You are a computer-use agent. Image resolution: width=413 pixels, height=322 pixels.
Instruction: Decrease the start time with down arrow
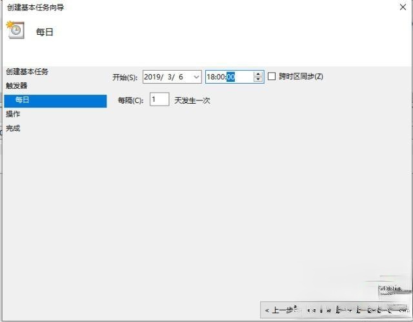[258, 80]
